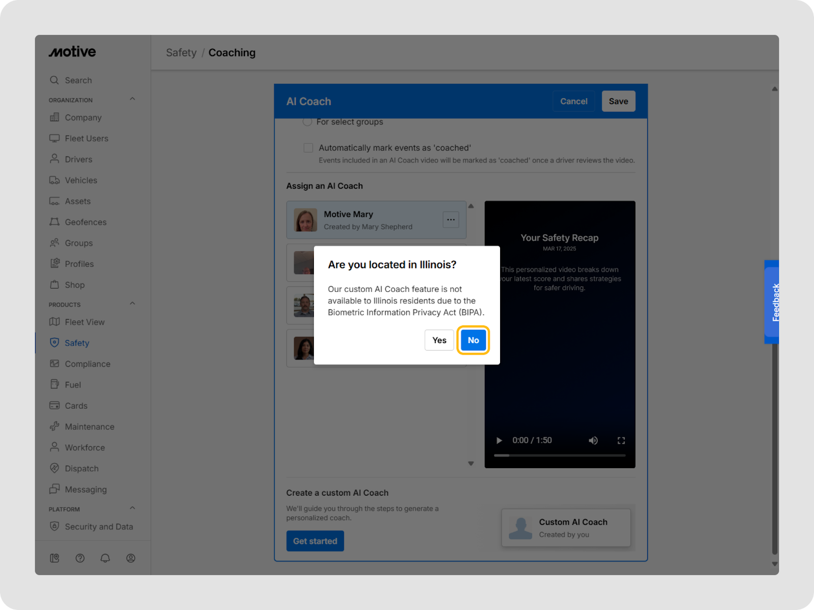This screenshot has width=814, height=610.
Task: Click the map book icon in sidebar footer
Action: pyautogui.click(x=54, y=558)
